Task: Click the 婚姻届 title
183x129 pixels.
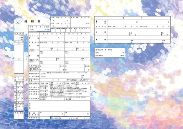Action: tap(33, 21)
